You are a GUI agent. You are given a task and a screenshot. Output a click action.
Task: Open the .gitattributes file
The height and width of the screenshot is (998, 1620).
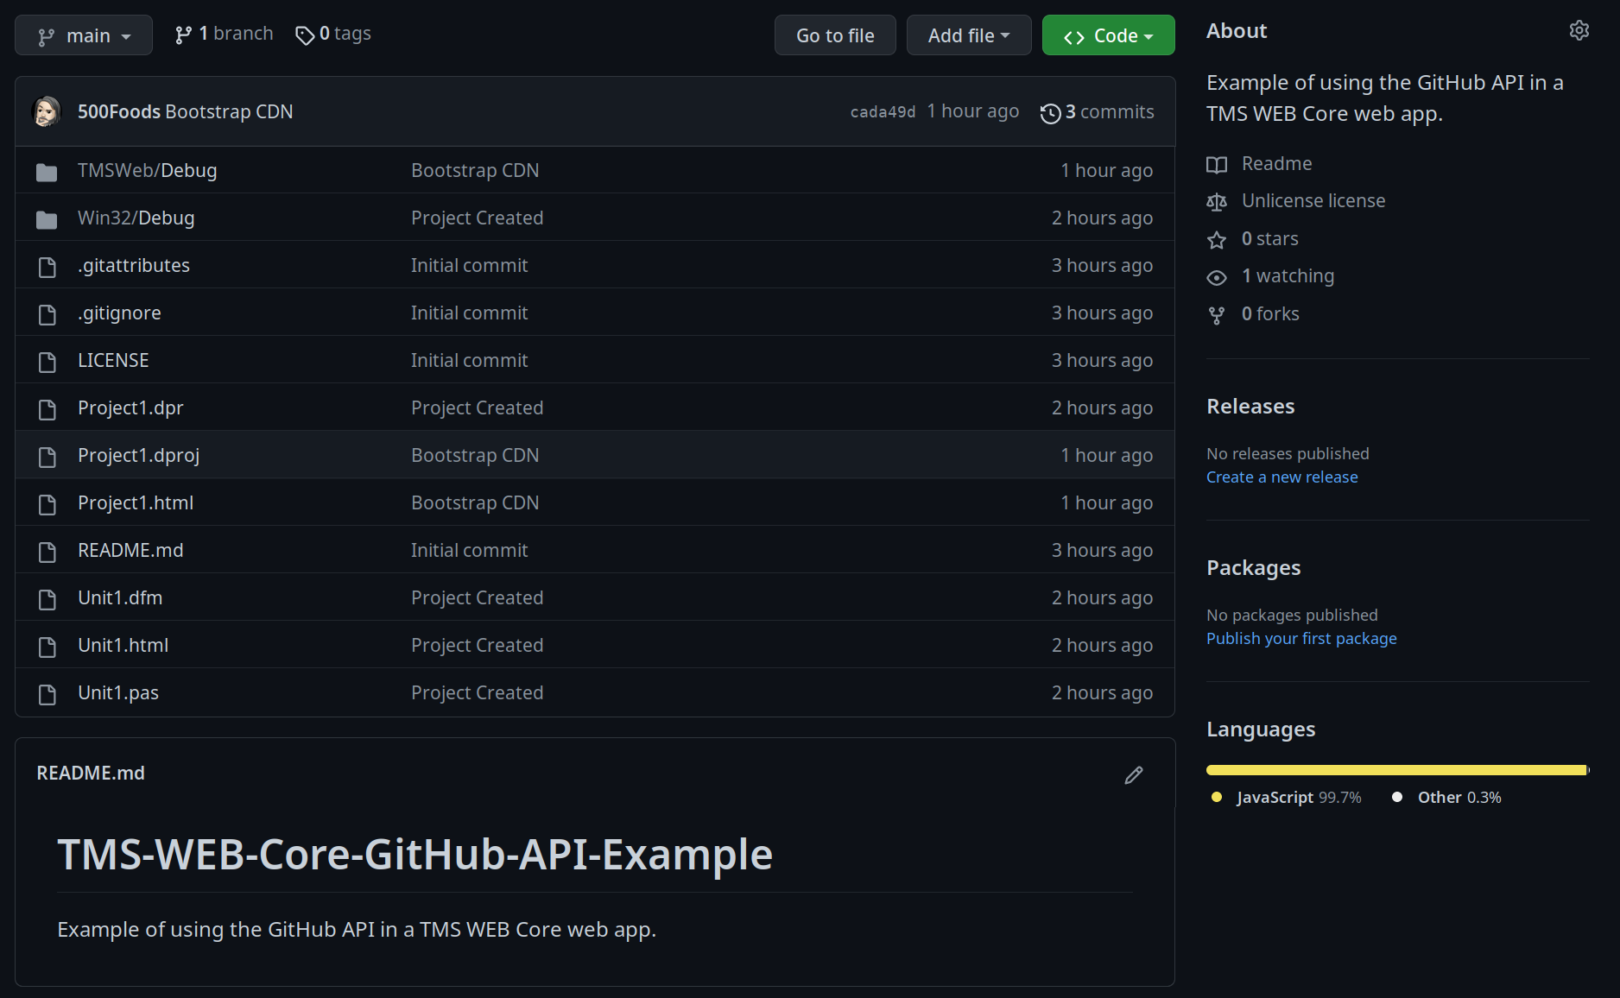pyautogui.click(x=134, y=265)
